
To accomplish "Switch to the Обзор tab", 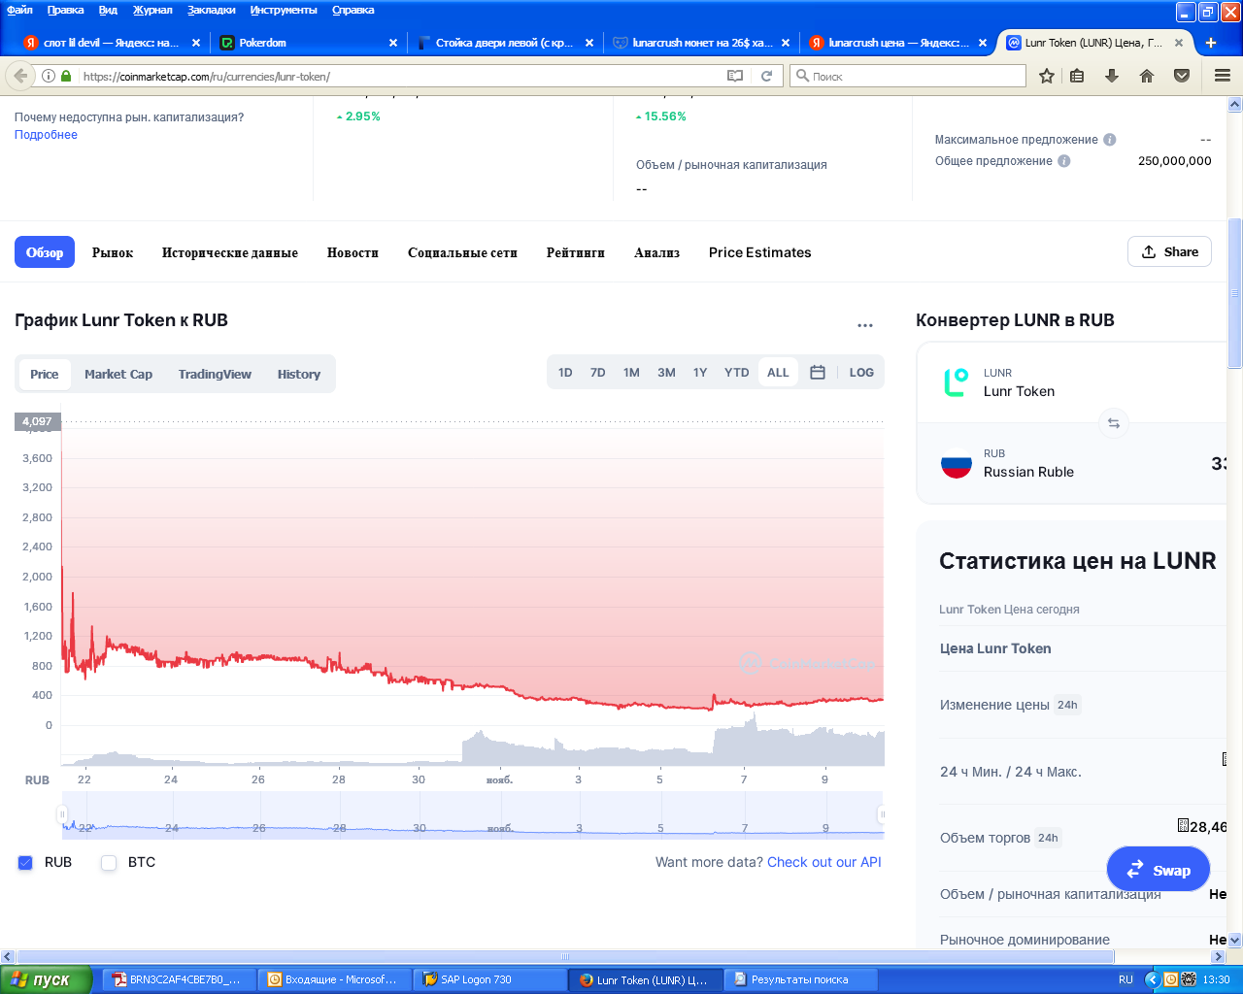I will [x=45, y=252].
